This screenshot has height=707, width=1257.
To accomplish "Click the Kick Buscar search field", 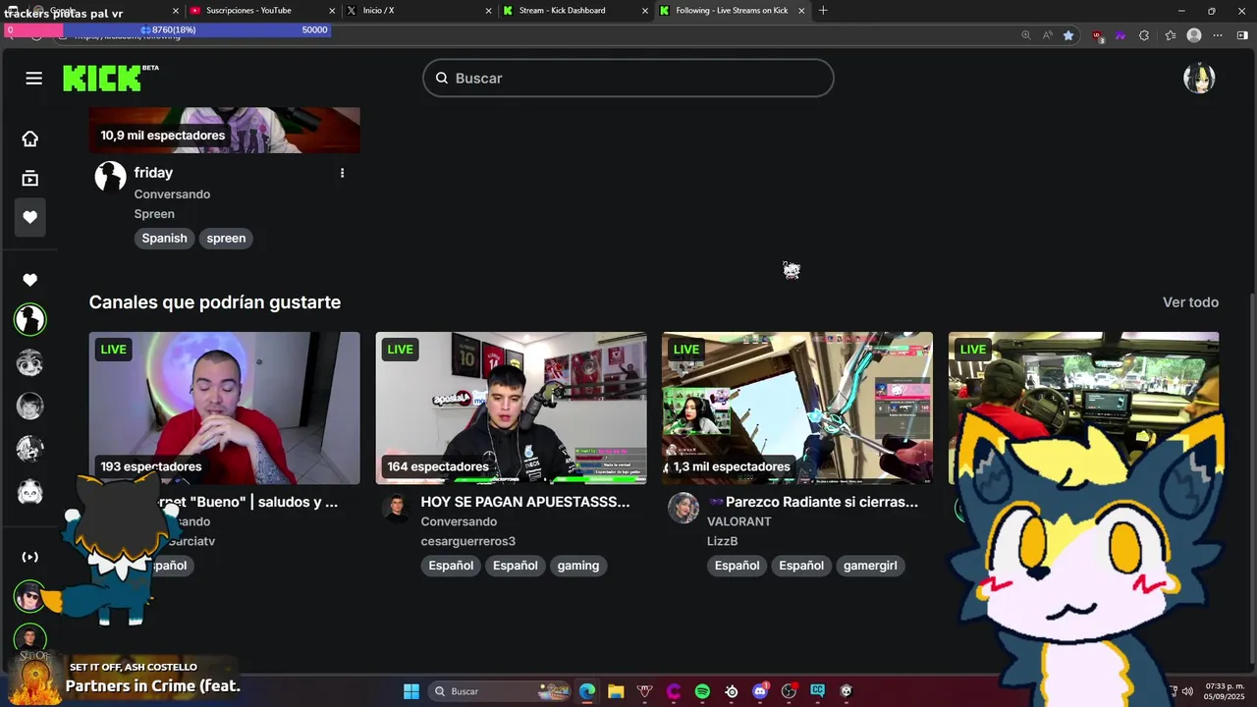I will [x=628, y=79].
